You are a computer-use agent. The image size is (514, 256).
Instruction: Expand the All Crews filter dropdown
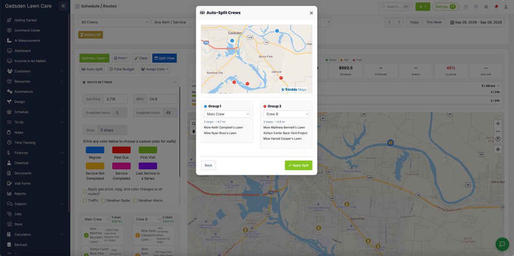click(x=114, y=22)
